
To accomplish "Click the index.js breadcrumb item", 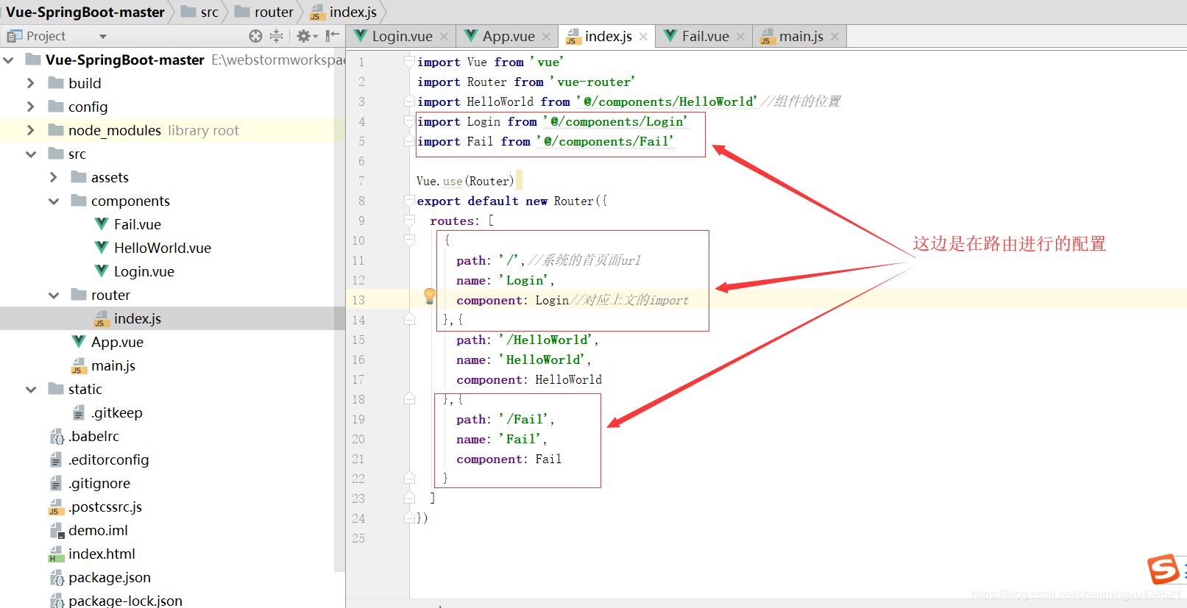I will pyautogui.click(x=344, y=12).
